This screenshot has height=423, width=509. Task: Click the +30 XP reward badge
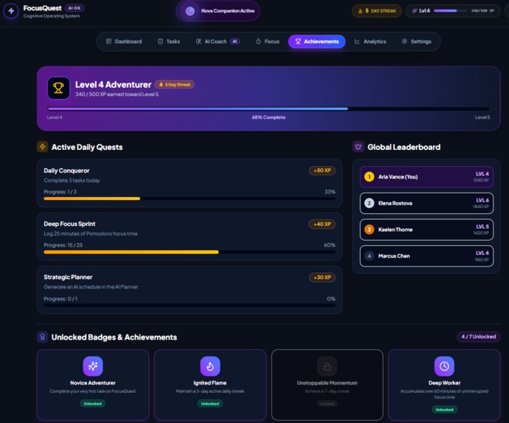(322, 278)
